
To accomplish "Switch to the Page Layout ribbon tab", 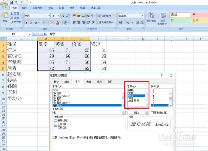I will point(37,8).
